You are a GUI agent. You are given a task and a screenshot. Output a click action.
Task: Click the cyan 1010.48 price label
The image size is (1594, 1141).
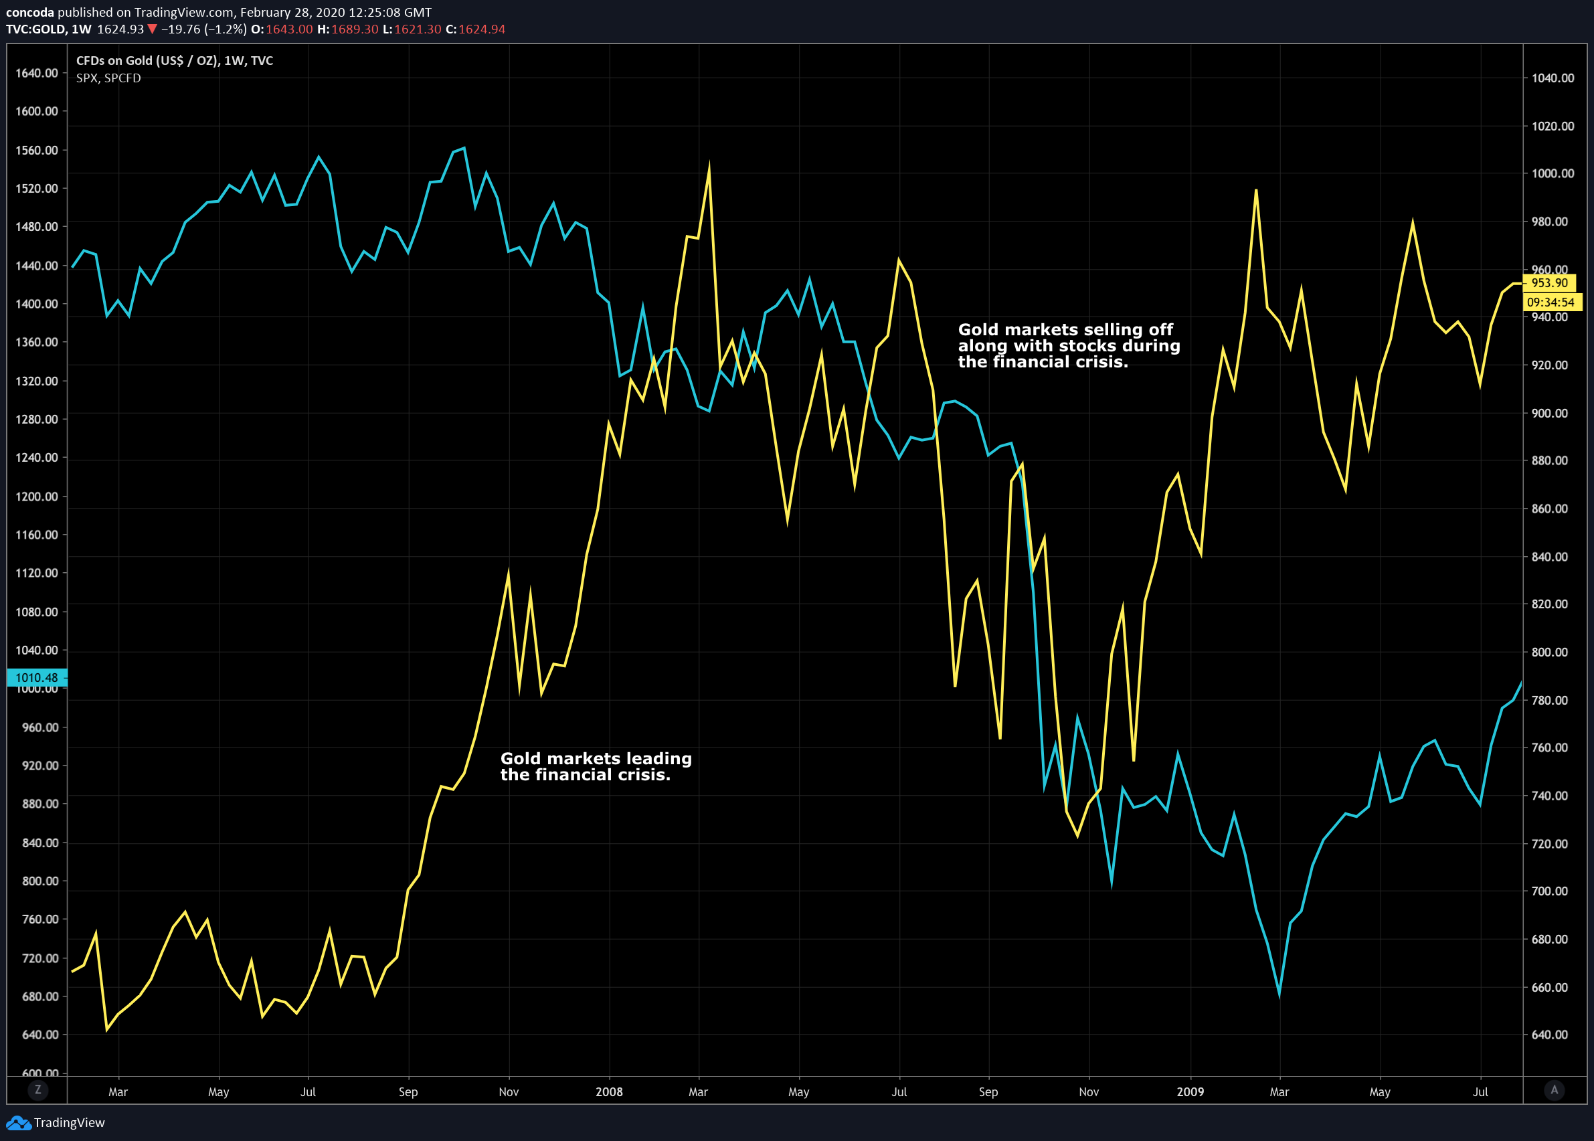[x=37, y=677]
